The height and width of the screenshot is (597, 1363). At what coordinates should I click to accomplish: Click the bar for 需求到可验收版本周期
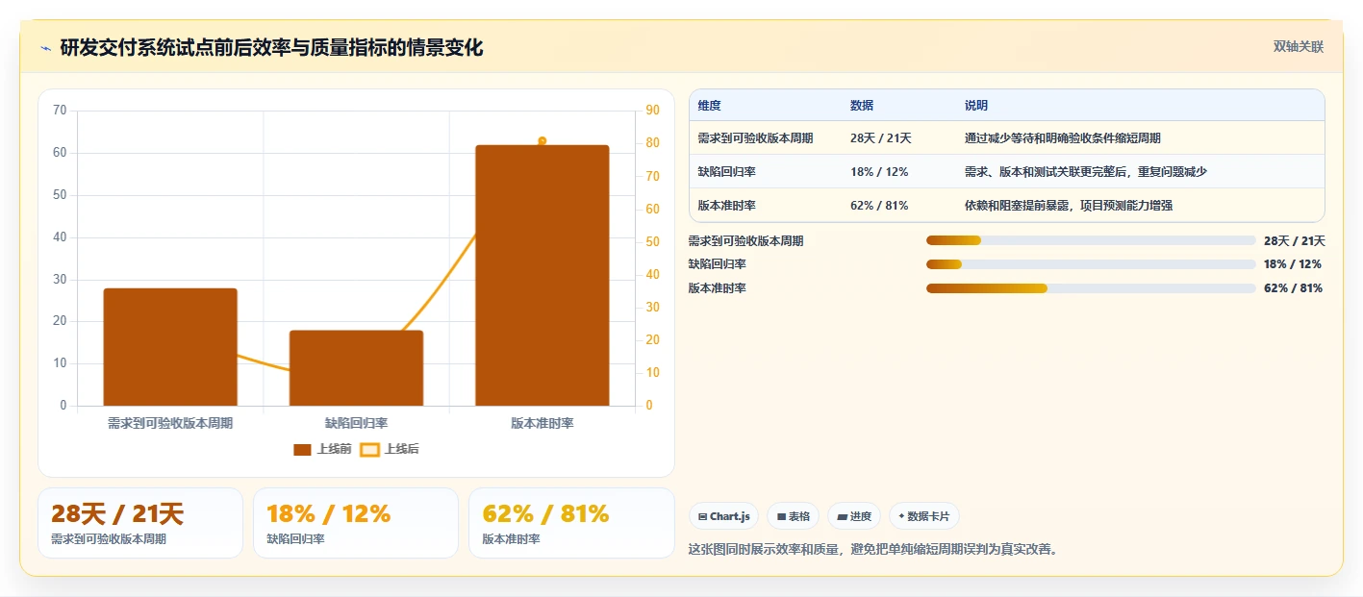coord(170,347)
